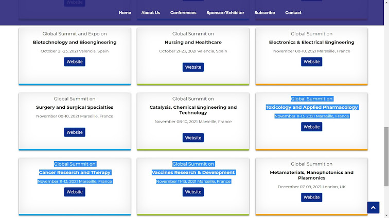This screenshot has width=389, height=218.
Task: Open the Conferences menu
Action: pyautogui.click(x=183, y=13)
